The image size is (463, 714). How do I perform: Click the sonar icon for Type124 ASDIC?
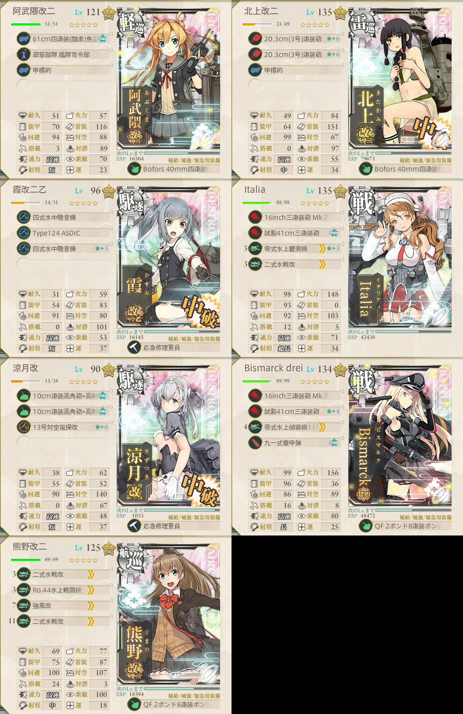(24, 233)
